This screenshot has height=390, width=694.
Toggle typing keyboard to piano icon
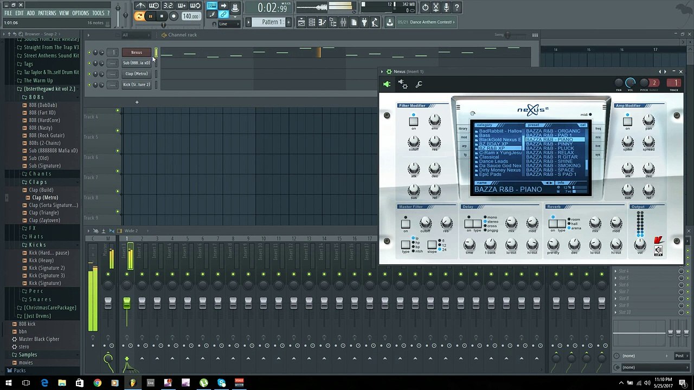point(212,6)
